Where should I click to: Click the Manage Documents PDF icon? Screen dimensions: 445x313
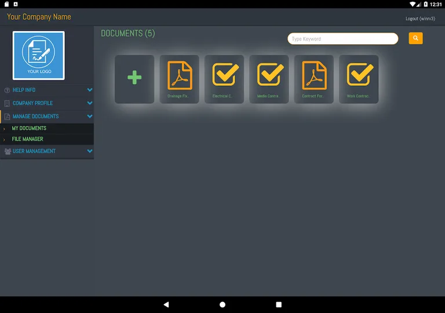(x=7, y=117)
